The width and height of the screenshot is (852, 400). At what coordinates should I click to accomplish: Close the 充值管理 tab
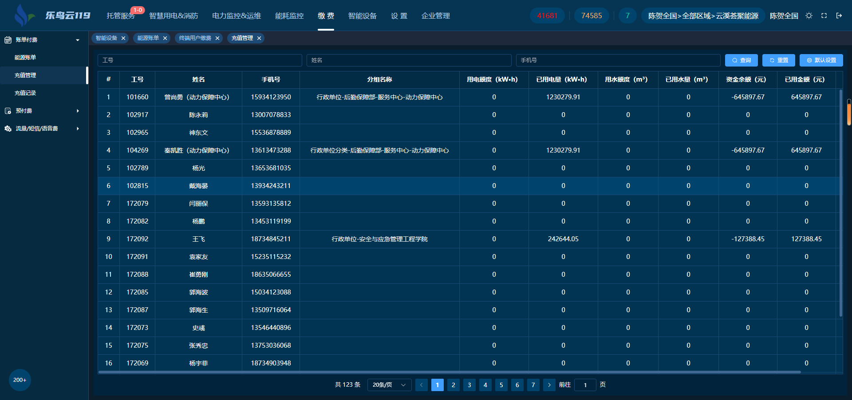click(x=259, y=38)
